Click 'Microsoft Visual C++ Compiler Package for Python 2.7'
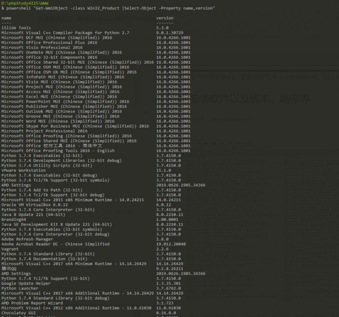The width and height of the screenshot is (339, 317). (65, 33)
